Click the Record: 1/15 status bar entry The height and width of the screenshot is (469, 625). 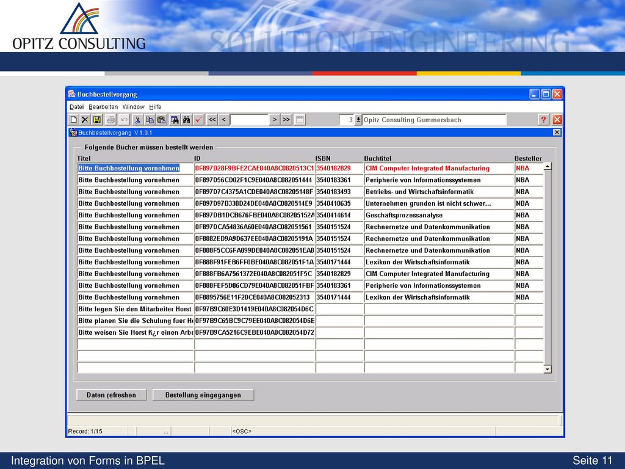pos(85,431)
